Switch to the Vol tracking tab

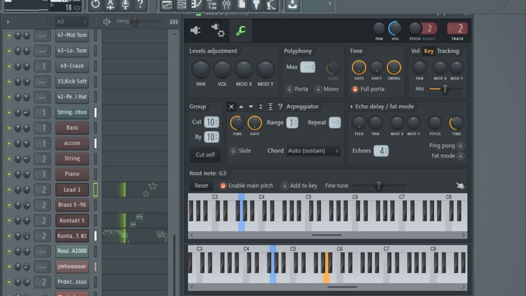415,51
